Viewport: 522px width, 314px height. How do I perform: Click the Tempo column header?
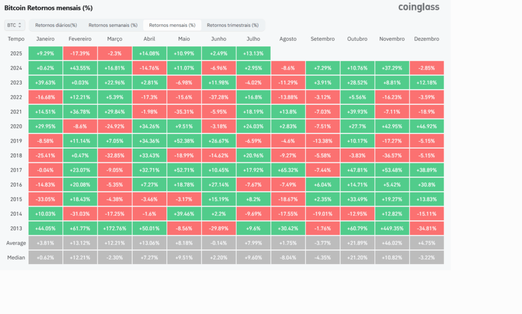pyautogui.click(x=16, y=39)
